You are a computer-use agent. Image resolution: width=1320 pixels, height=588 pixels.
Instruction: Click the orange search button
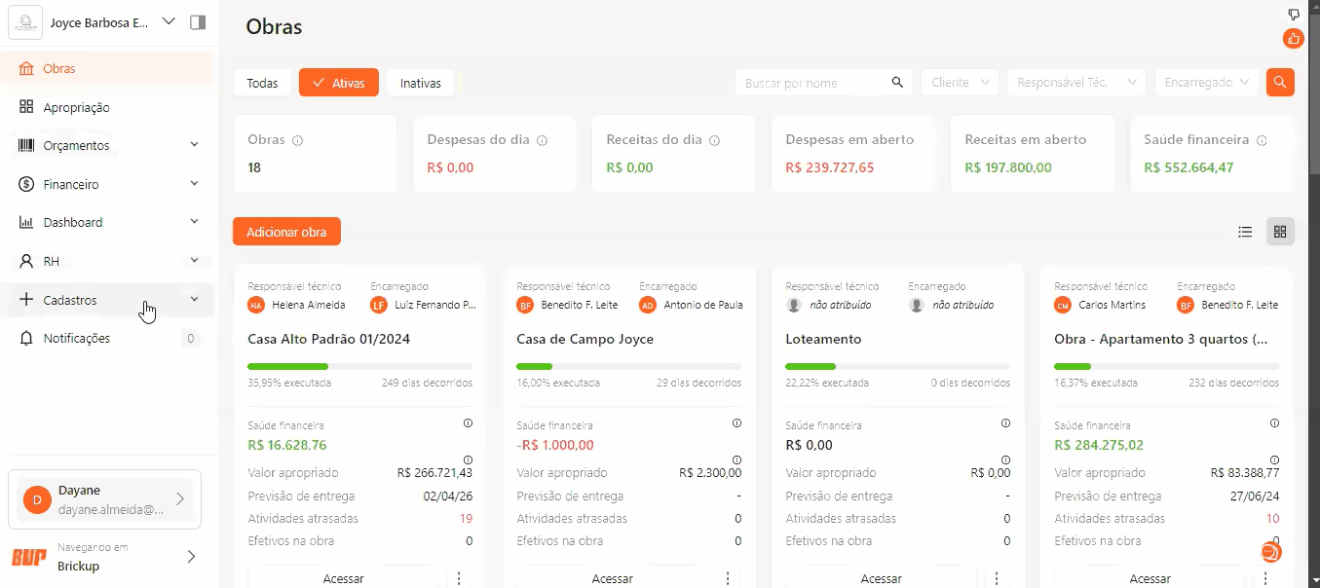click(x=1280, y=83)
